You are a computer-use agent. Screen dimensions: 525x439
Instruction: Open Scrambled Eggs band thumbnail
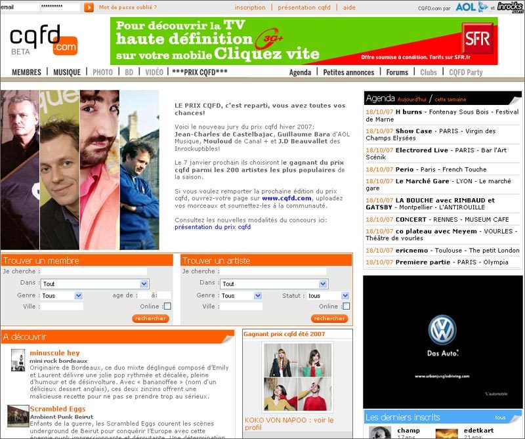[18, 415]
